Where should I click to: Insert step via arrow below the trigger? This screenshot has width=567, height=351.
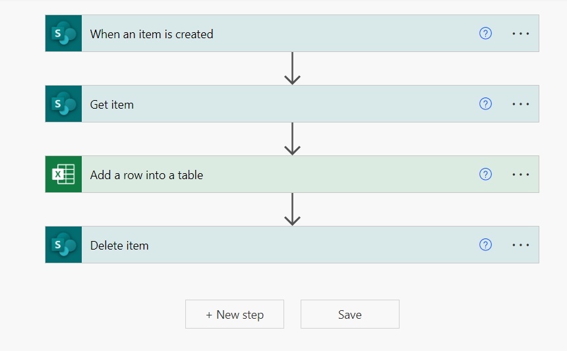[292, 68]
